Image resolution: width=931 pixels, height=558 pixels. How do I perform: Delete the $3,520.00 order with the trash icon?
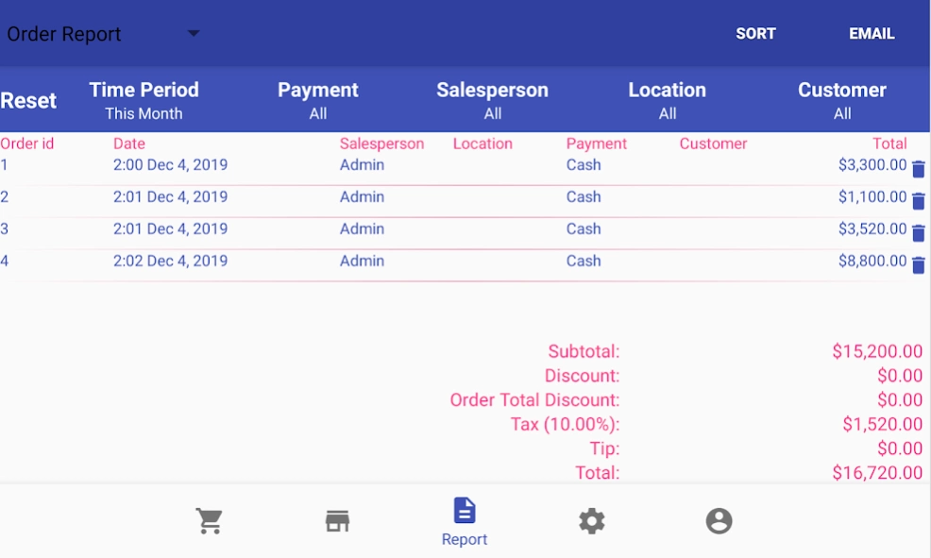pyautogui.click(x=918, y=230)
